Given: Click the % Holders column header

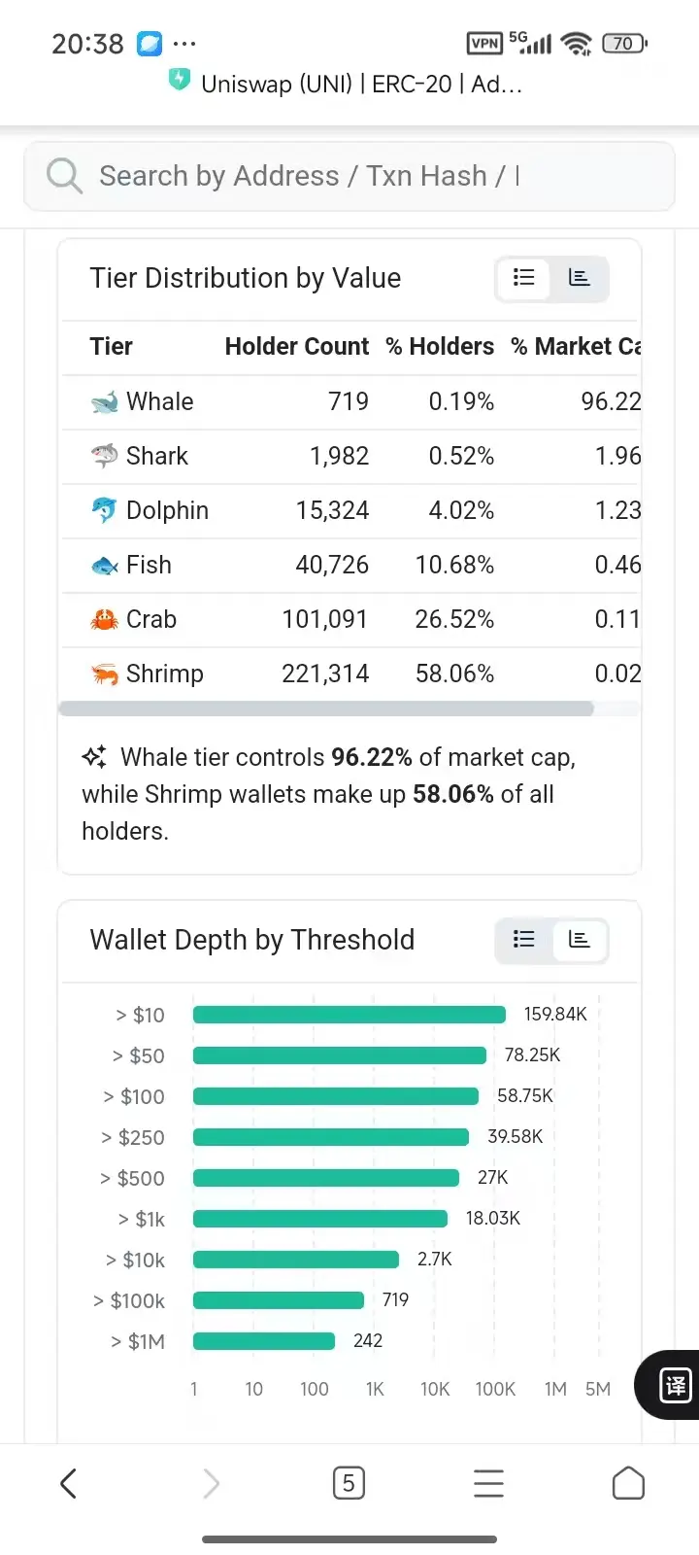Looking at the screenshot, I should (x=440, y=347).
